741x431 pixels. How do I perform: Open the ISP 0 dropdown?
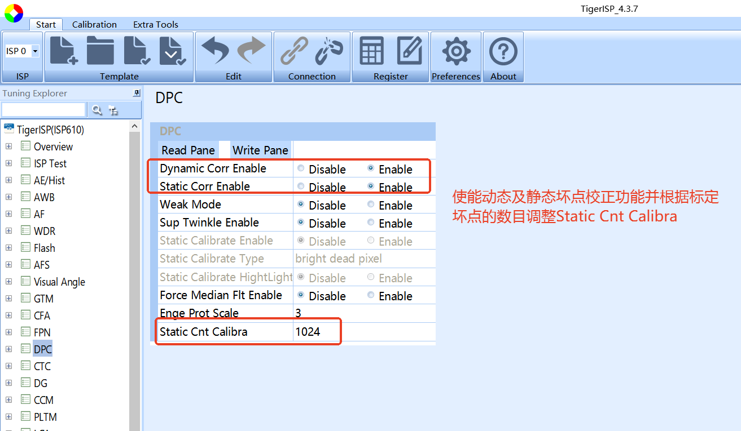36,50
